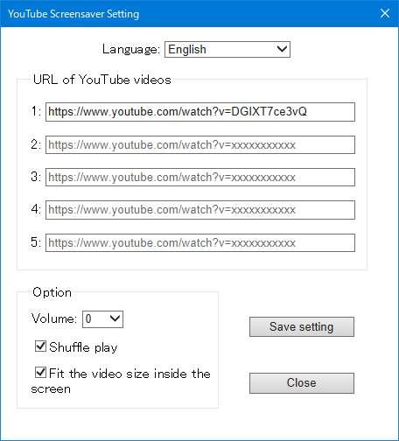
Task: Select the third YouTube URL input box
Action: (x=200, y=177)
